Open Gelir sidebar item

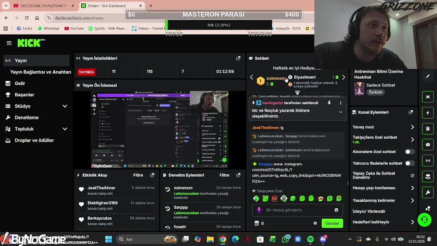pyautogui.click(x=37, y=83)
